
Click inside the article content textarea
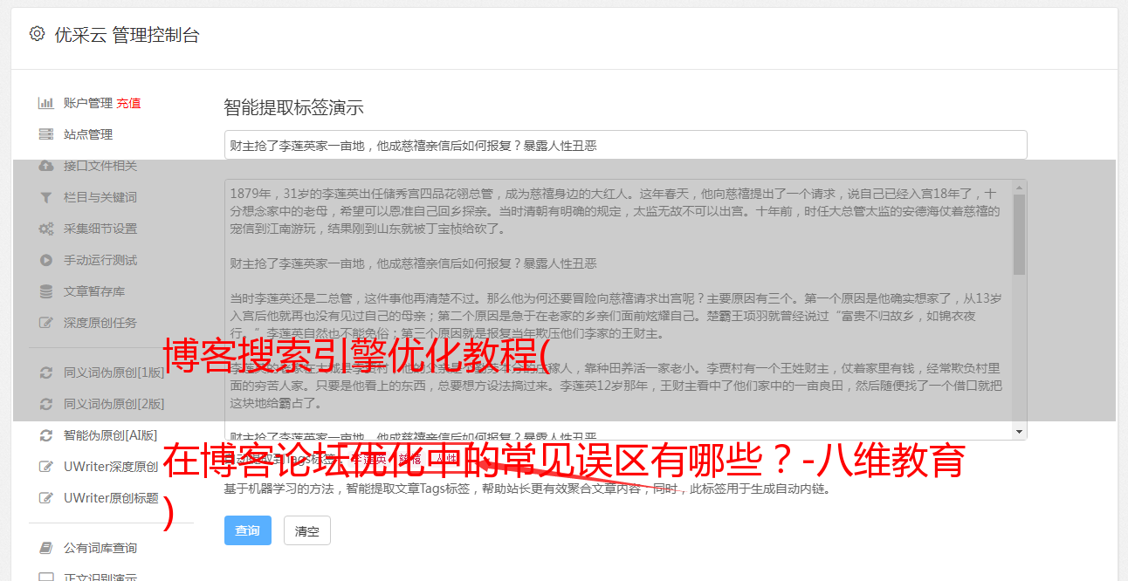point(618,310)
